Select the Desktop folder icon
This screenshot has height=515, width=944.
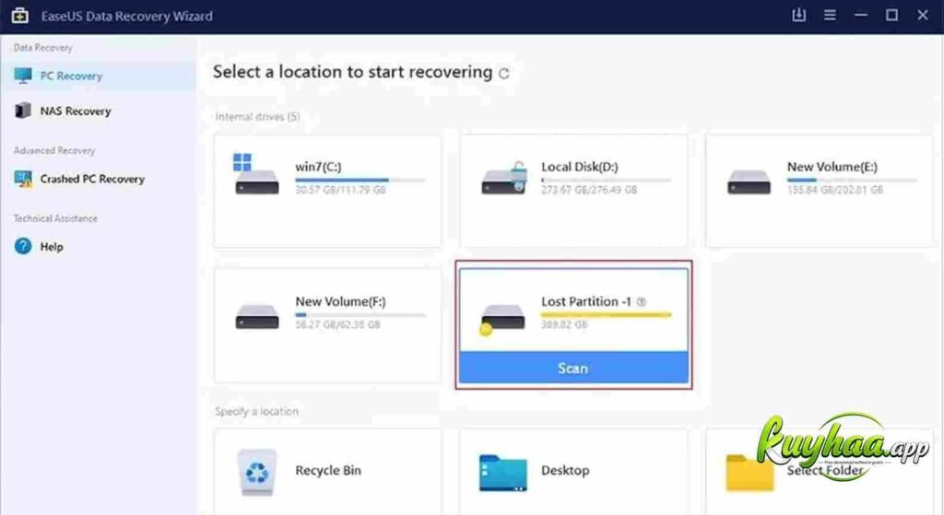502,473
